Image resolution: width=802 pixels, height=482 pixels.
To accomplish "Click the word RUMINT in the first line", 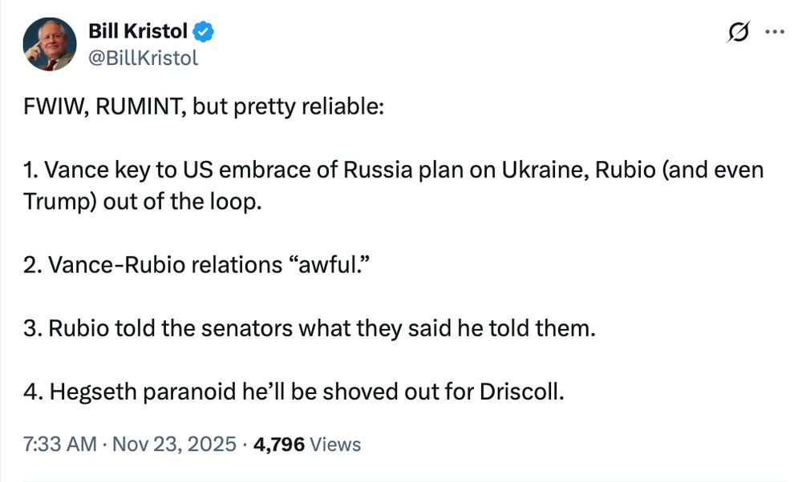I will point(140,106).
